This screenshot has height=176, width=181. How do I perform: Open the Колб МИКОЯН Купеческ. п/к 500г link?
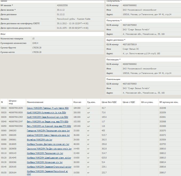tap(46, 112)
